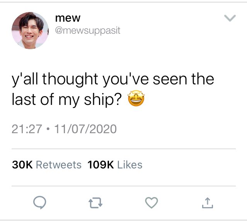The width and height of the screenshot is (247, 223).
Task: Retweet using the arrows icon
Action: pyautogui.click(x=95, y=202)
